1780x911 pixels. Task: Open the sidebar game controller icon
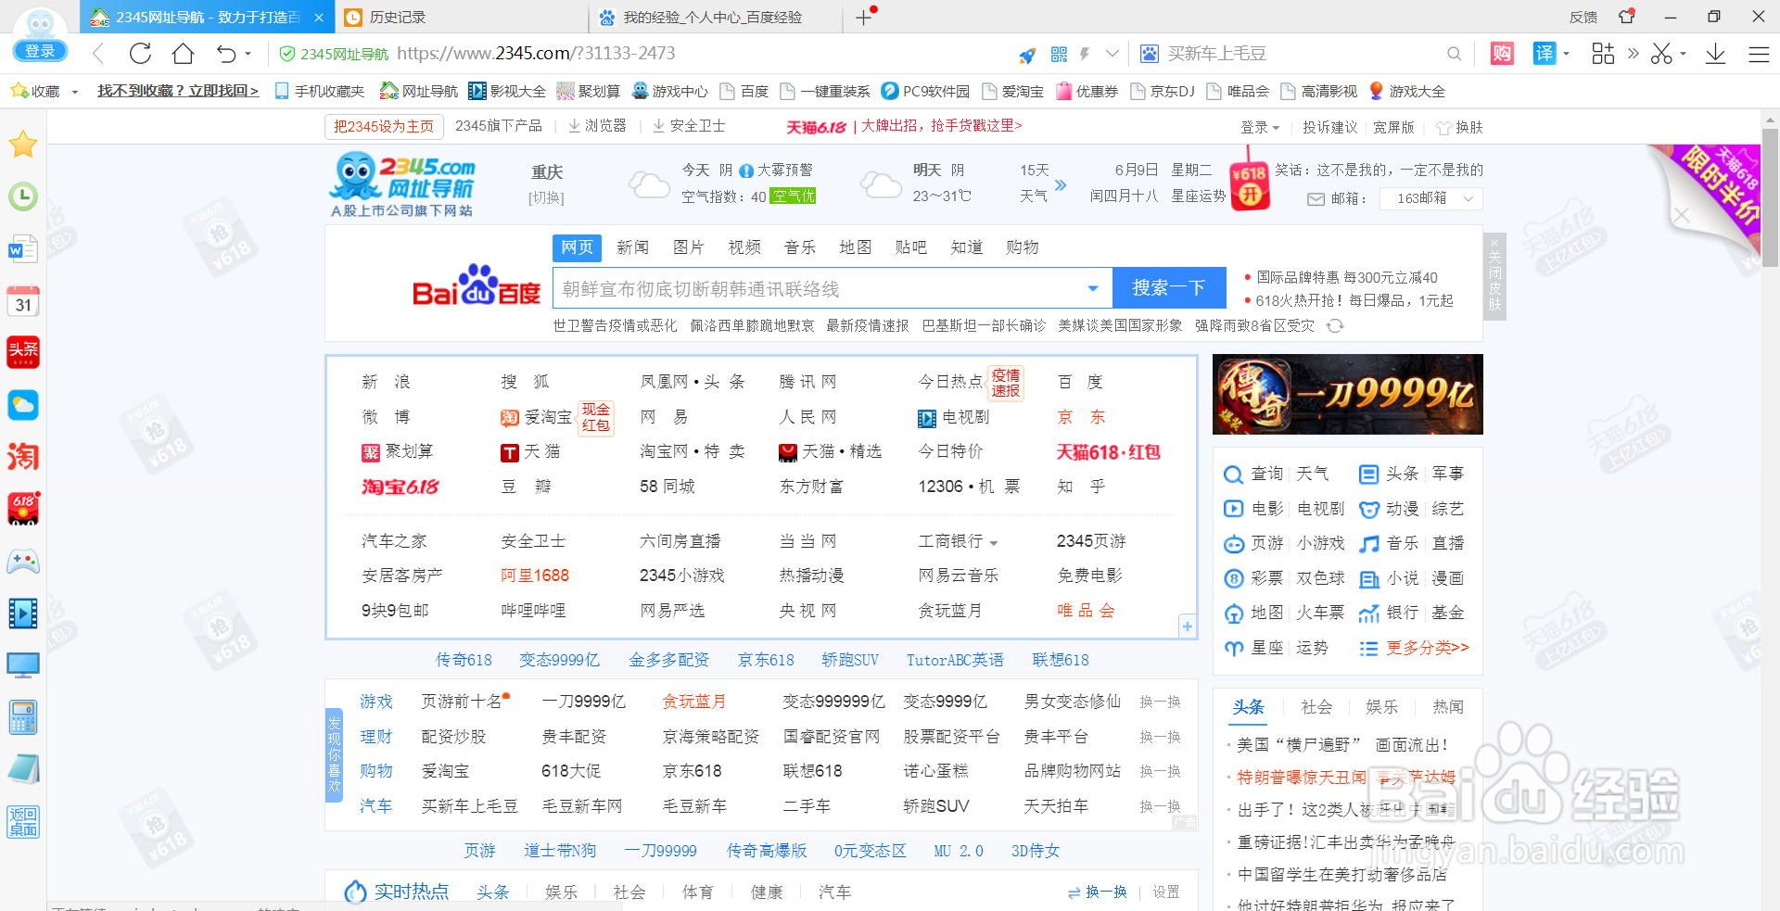point(23,561)
